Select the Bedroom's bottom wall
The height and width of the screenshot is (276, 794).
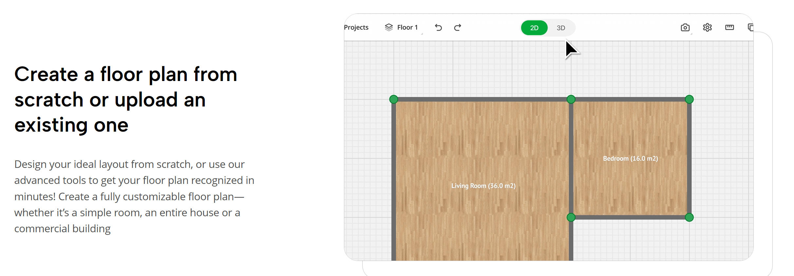[x=630, y=217]
